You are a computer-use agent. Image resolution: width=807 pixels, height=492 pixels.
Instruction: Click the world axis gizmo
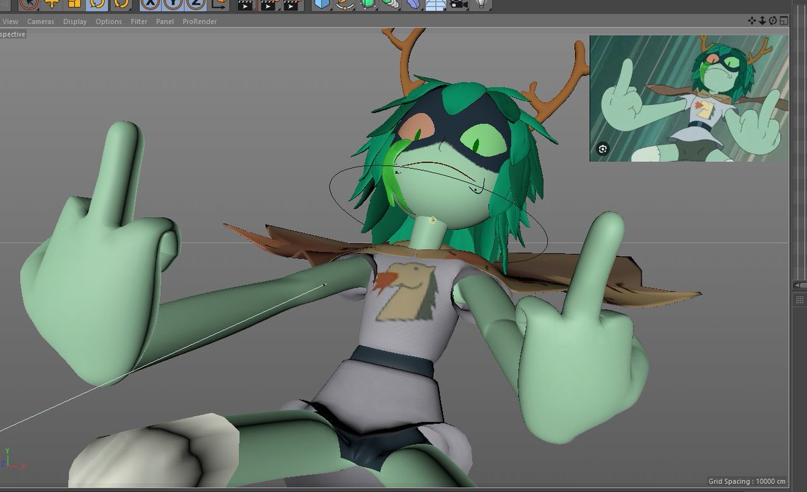pos(12,458)
